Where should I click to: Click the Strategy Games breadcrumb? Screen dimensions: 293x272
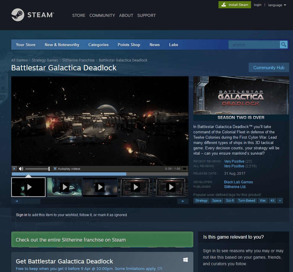coord(45,60)
